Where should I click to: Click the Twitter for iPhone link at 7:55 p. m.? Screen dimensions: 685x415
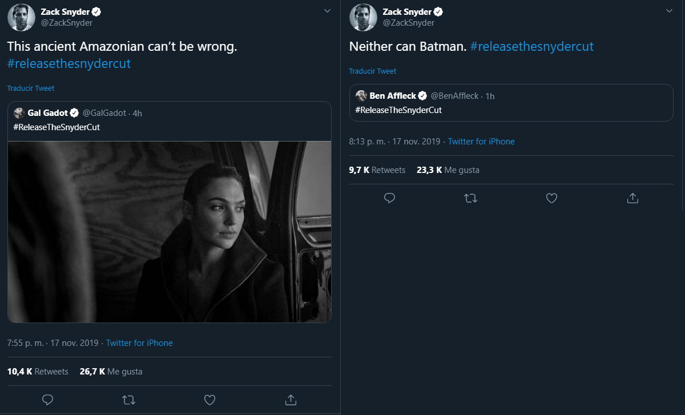click(x=139, y=343)
